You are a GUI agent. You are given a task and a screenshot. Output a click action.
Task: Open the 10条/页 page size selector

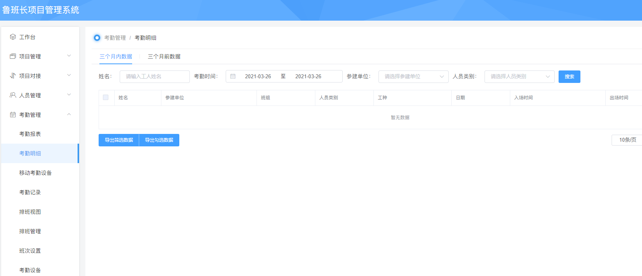click(627, 140)
